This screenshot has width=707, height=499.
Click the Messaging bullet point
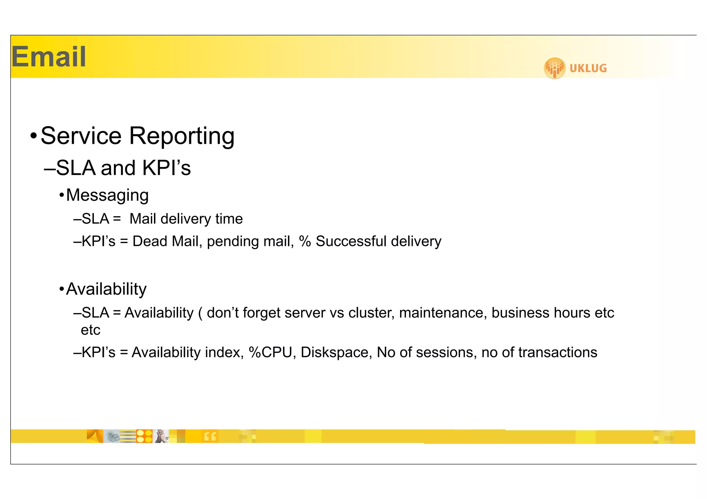104,195
